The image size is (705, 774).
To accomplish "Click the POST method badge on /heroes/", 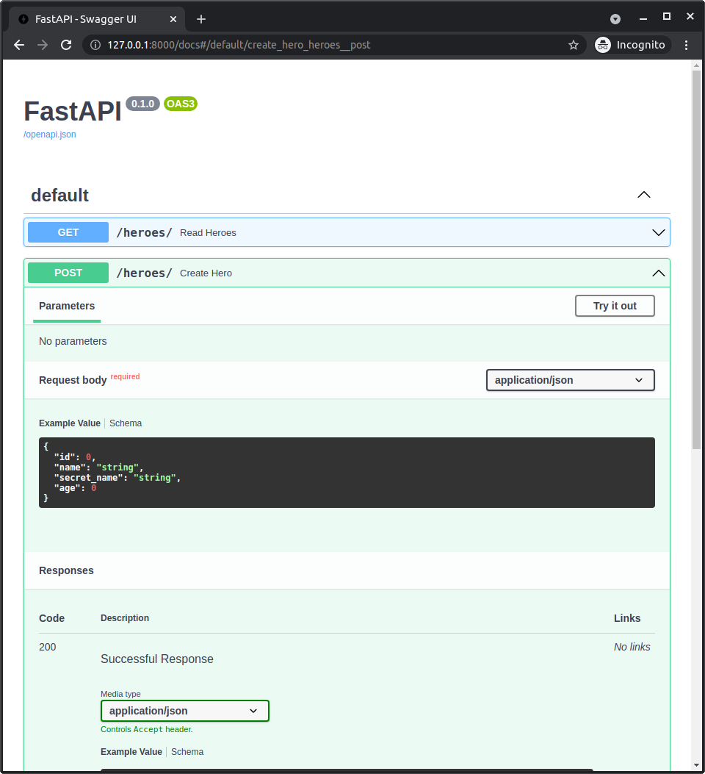I will pyautogui.click(x=68, y=273).
